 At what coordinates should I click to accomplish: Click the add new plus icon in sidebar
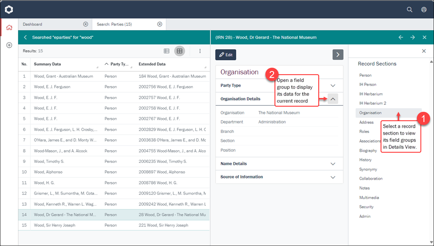pos(9,45)
